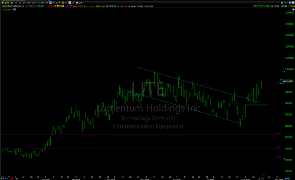Viewport: 295px width, 180px height.
Task: Select the 1h timeframe
Action: (x=38, y=3)
